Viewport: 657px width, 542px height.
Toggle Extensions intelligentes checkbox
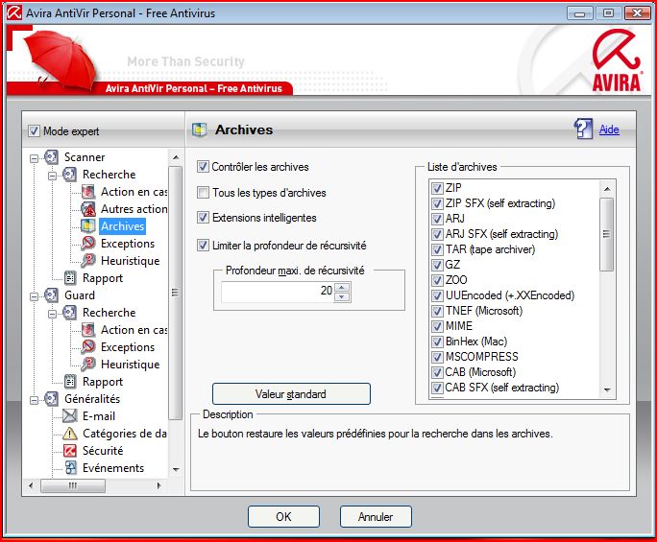pyautogui.click(x=203, y=218)
